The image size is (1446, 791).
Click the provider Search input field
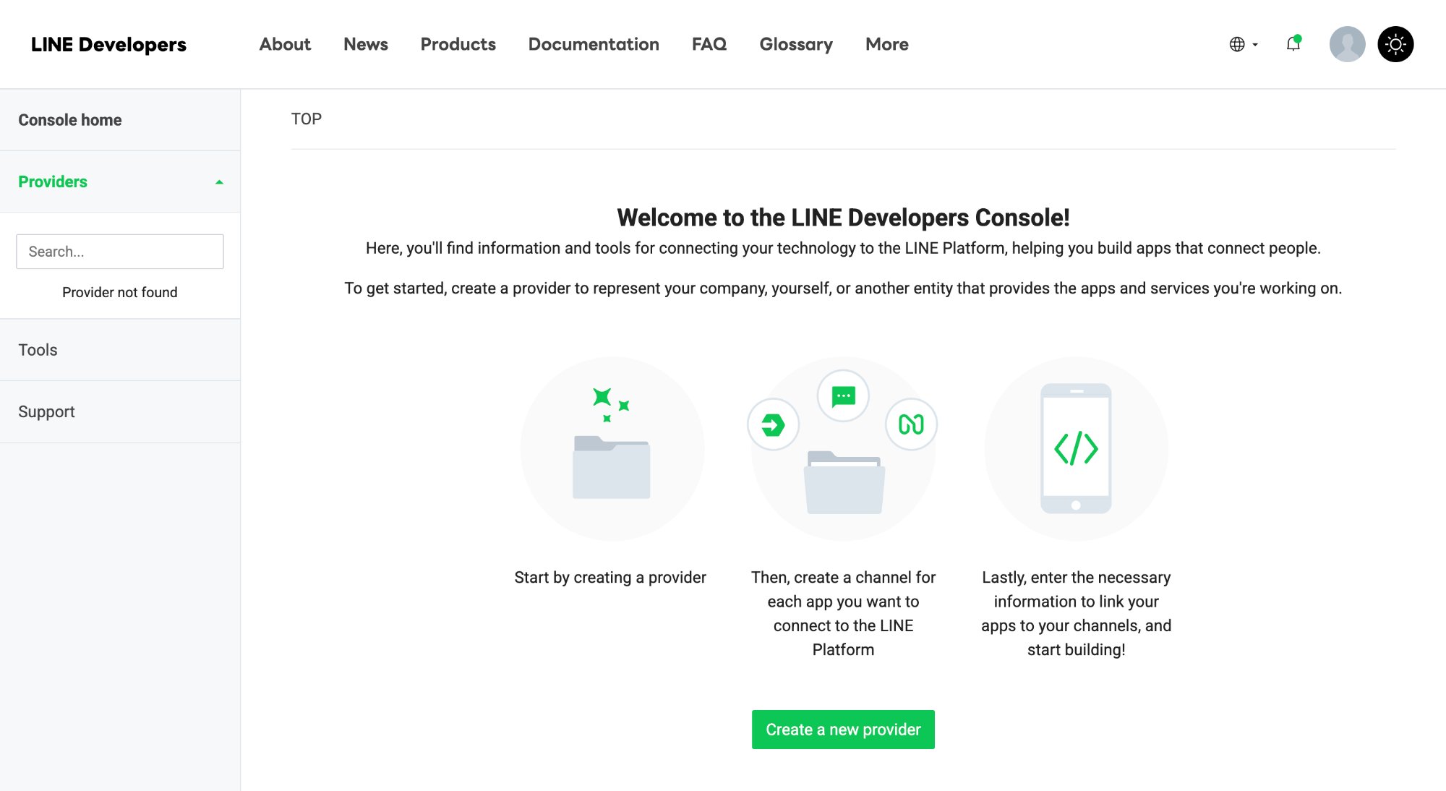119,251
